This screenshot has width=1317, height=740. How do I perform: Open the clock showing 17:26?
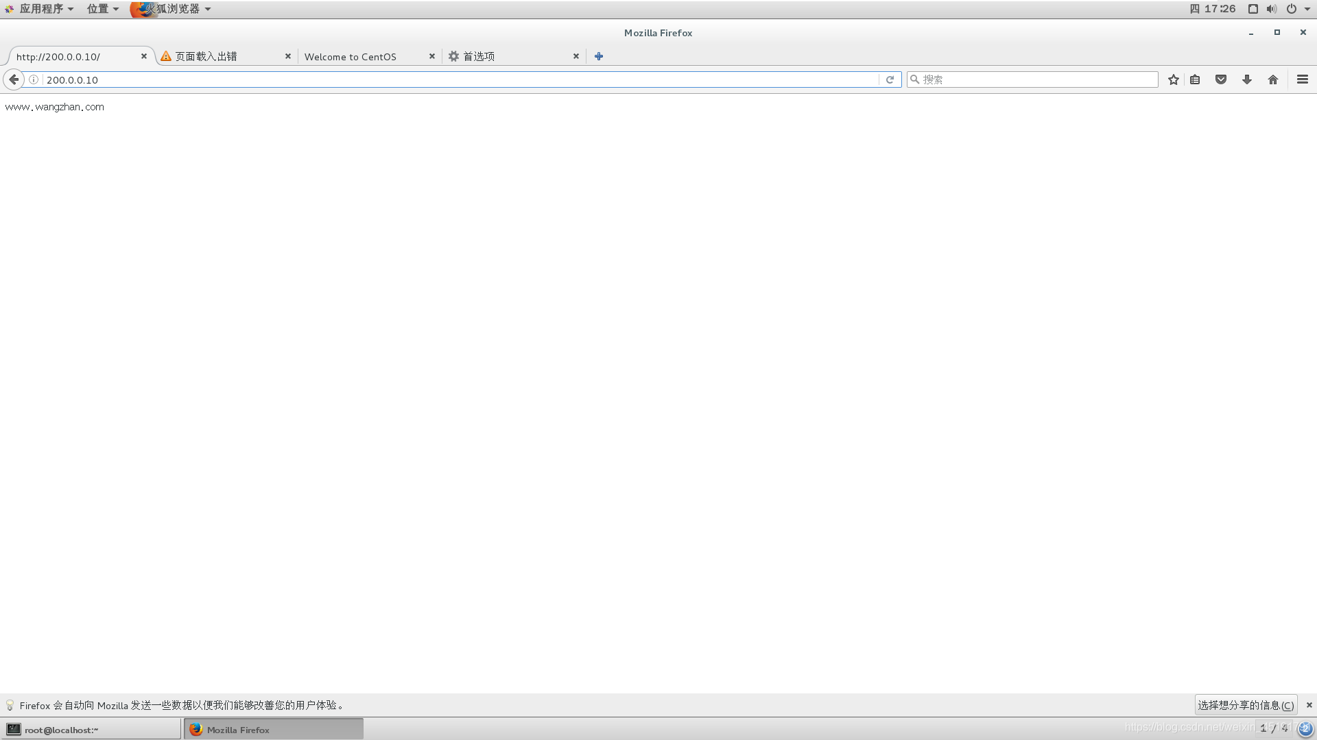(x=1212, y=9)
